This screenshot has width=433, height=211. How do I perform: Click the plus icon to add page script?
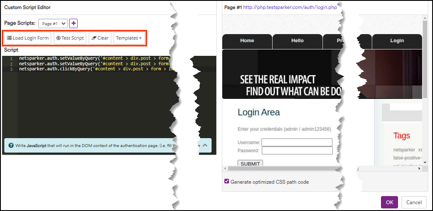pyautogui.click(x=73, y=23)
